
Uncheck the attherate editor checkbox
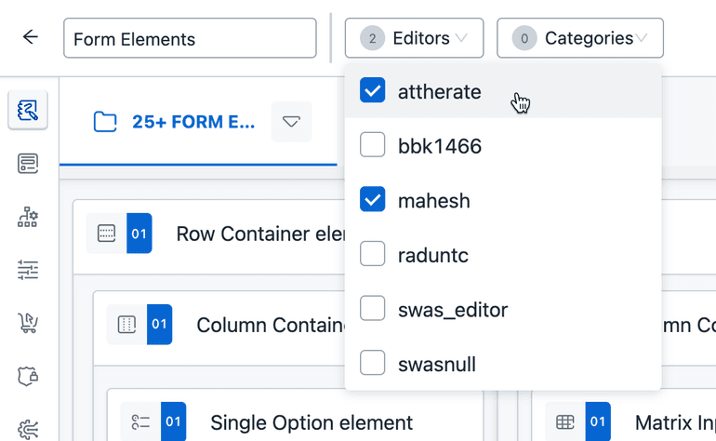[372, 90]
